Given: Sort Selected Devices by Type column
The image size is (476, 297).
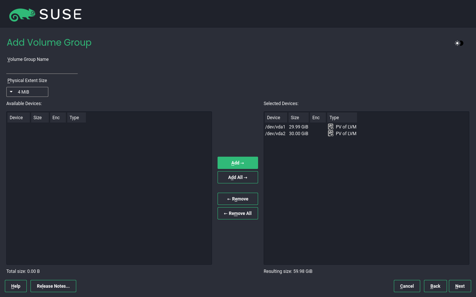Looking at the screenshot, I should point(342,118).
